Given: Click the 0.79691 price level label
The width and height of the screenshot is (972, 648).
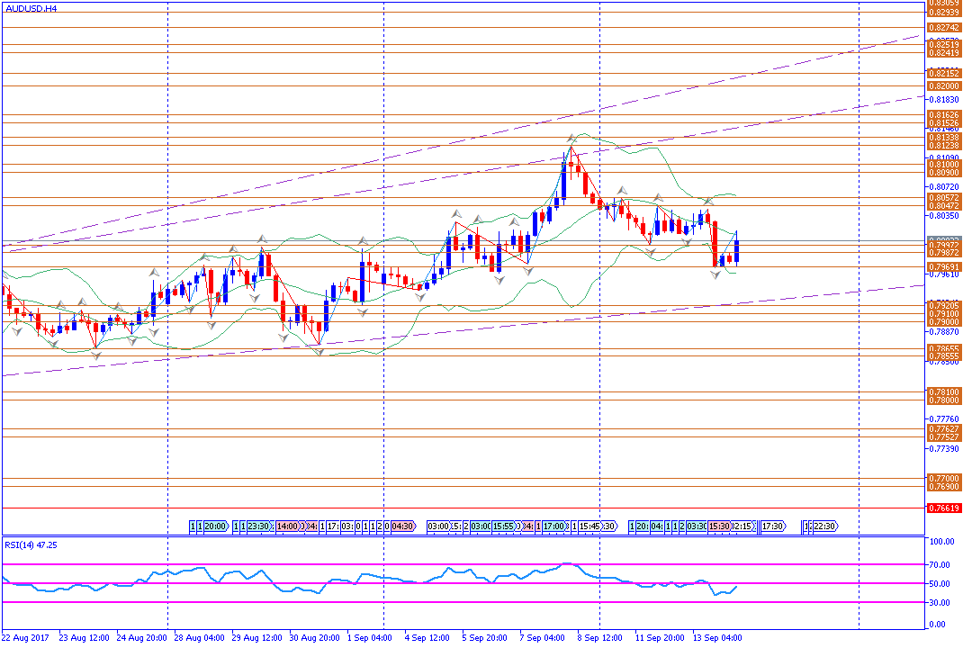Looking at the screenshot, I should tap(943, 267).
